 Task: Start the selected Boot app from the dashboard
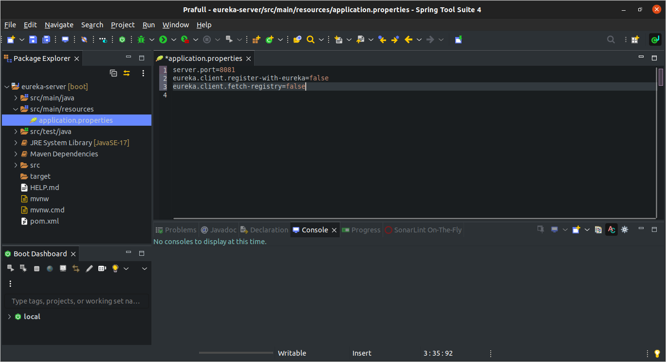coord(11,268)
